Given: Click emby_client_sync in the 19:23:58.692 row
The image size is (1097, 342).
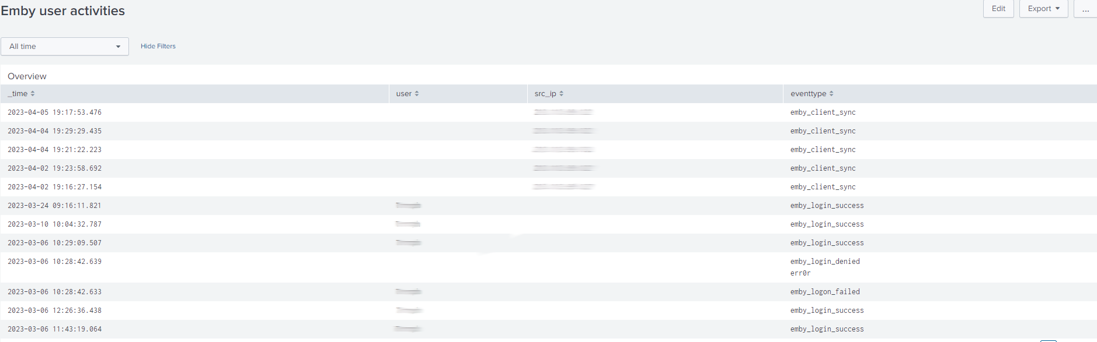Looking at the screenshot, I should (x=823, y=168).
